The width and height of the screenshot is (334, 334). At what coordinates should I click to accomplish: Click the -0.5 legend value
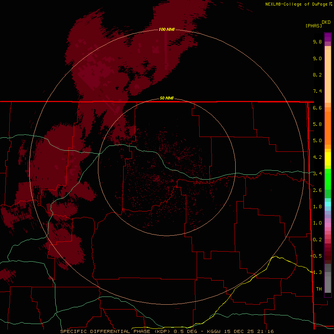[316, 256]
